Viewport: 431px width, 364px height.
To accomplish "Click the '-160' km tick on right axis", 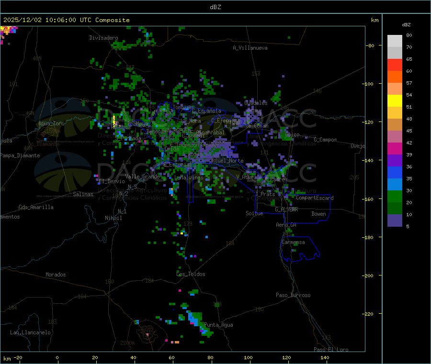I will 369,199.
